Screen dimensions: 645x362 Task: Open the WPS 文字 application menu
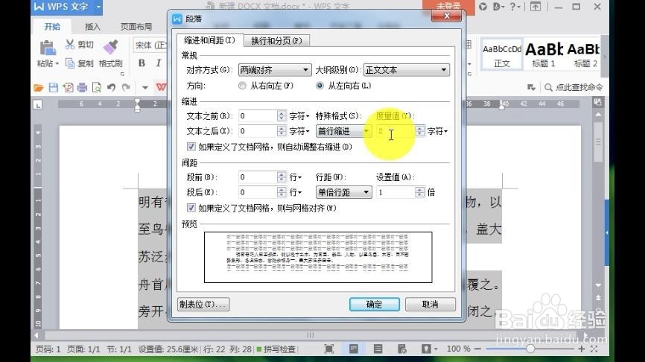click(x=66, y=7)
